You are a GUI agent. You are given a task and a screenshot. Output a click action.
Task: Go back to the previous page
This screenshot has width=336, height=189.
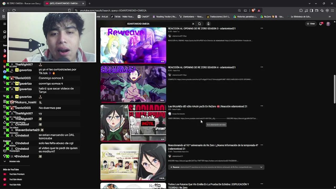click(3, 10)
